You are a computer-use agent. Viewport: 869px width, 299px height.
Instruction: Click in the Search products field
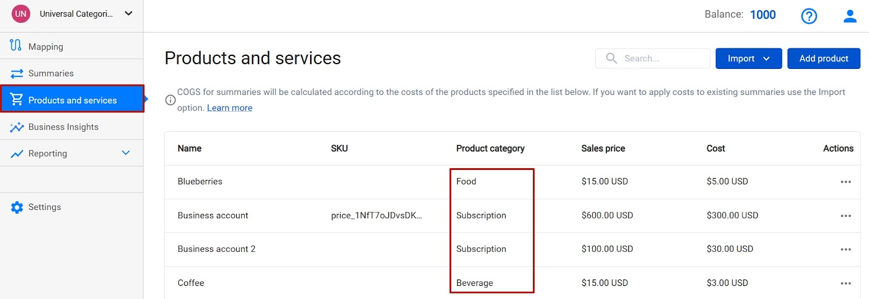652,58
